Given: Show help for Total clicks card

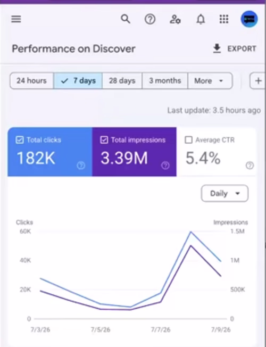Looking at the screenshot, I should (x=81, y=166).
